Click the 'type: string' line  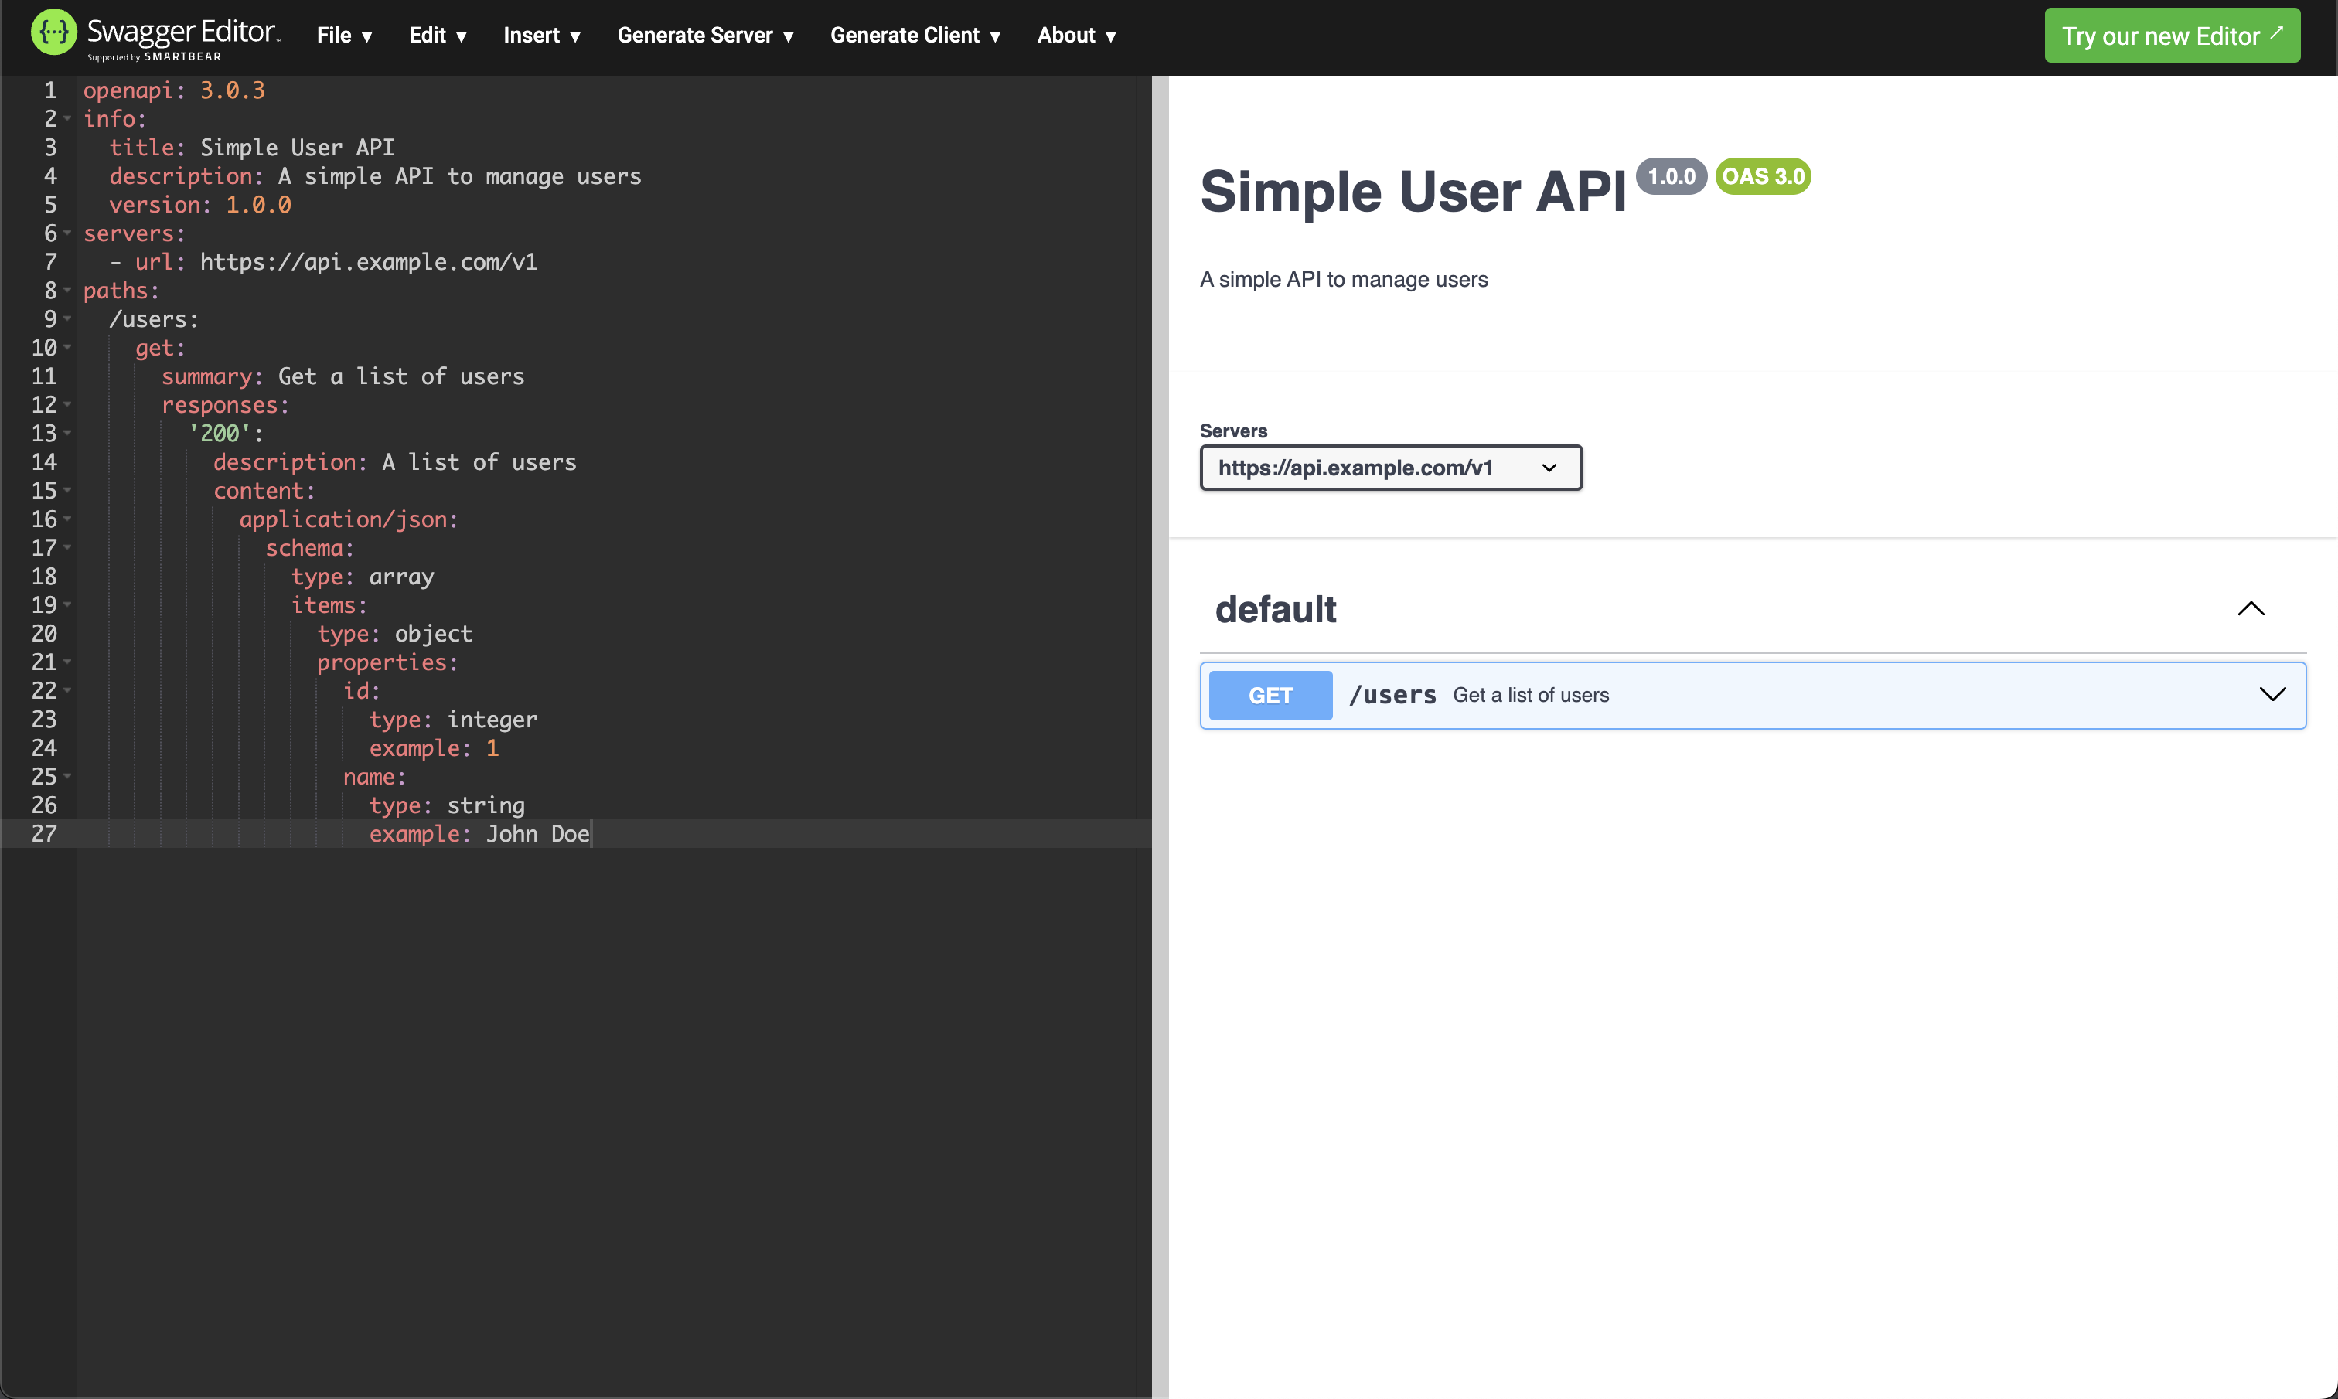(447, 805)
